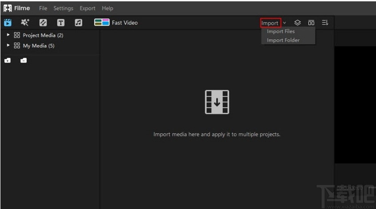Click the layers stack icon
The width and height of the screenshot is (376, 209).
pyautogui.click(x=297, y=23)
